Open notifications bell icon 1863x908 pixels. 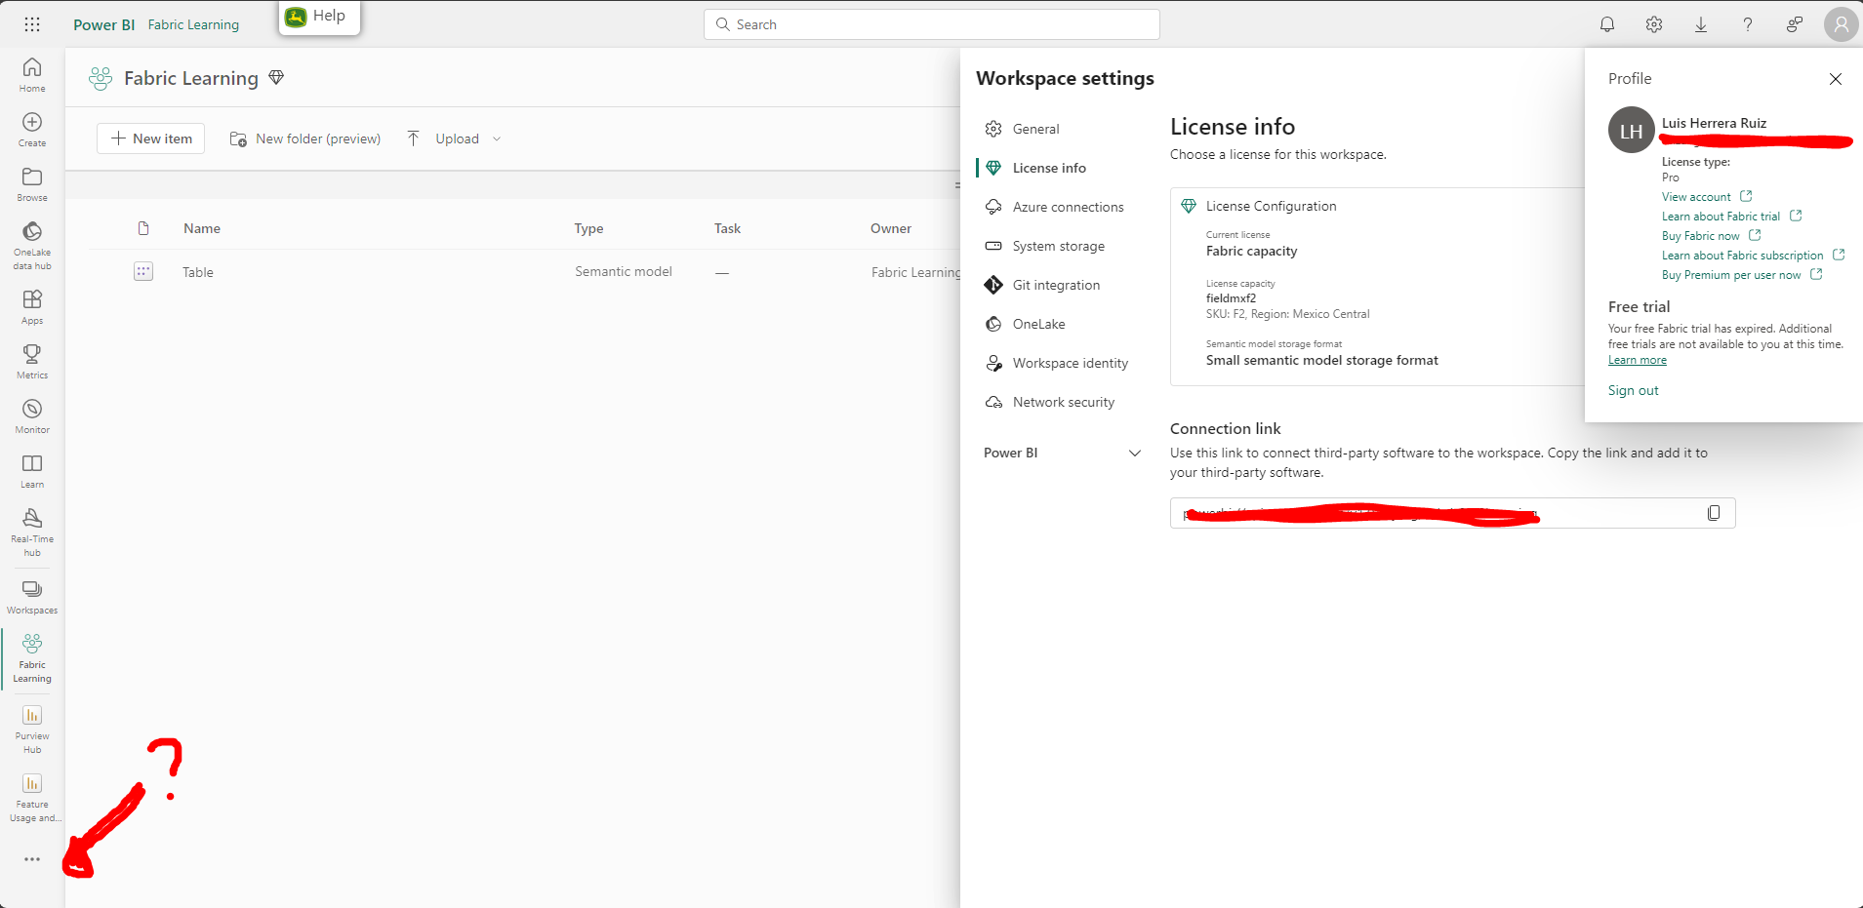pyautogui.click(x=1607, y=24)
